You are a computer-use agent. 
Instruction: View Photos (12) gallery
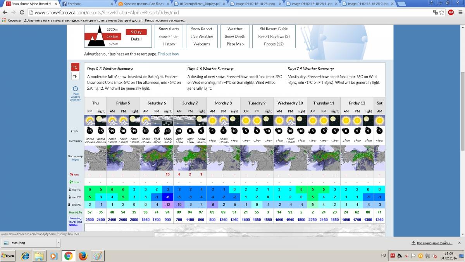274,44
